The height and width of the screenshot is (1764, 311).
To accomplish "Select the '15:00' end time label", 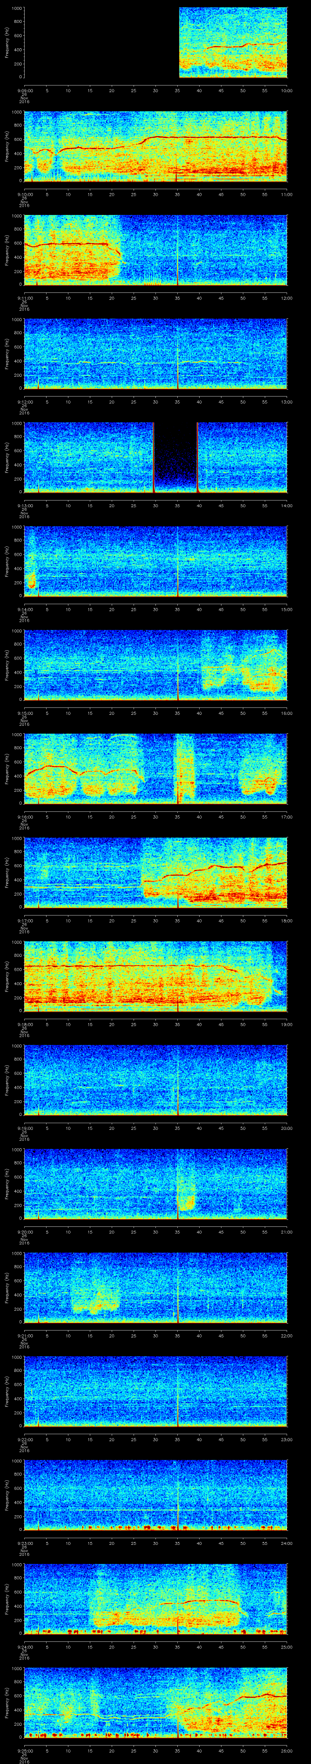I will pos(286,610).
